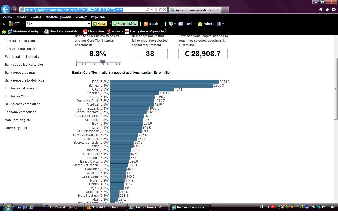Open the browser Home page icon
Image resolution: width=338 pixels, height=218 pixels.
point(321,10)
